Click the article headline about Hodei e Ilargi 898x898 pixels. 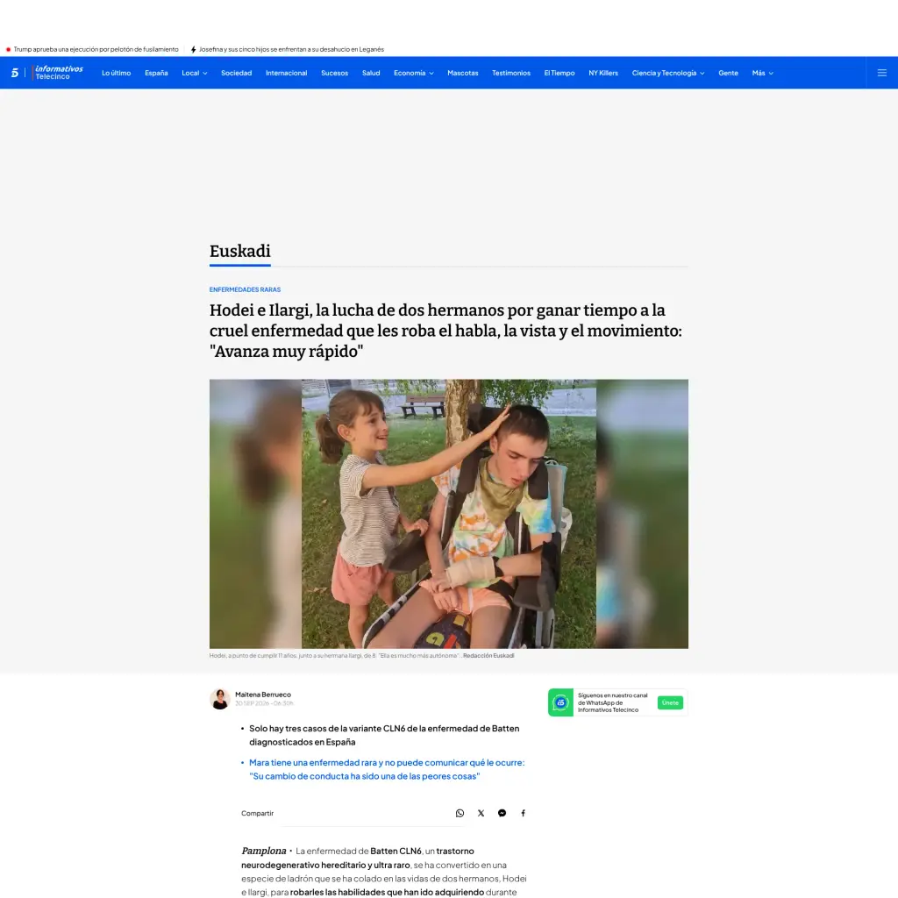coord(445,331)
